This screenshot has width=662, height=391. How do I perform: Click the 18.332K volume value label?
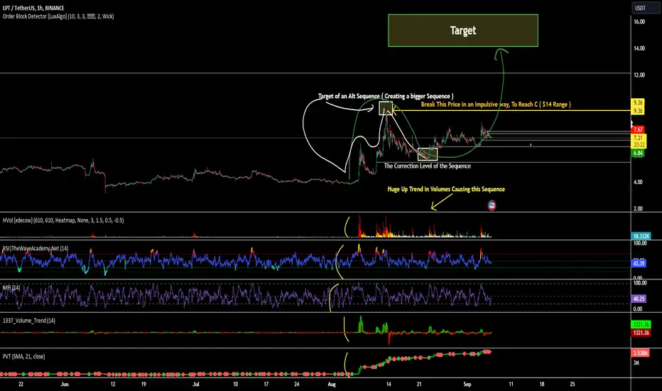pyautogui.click(x=641, y=236)
